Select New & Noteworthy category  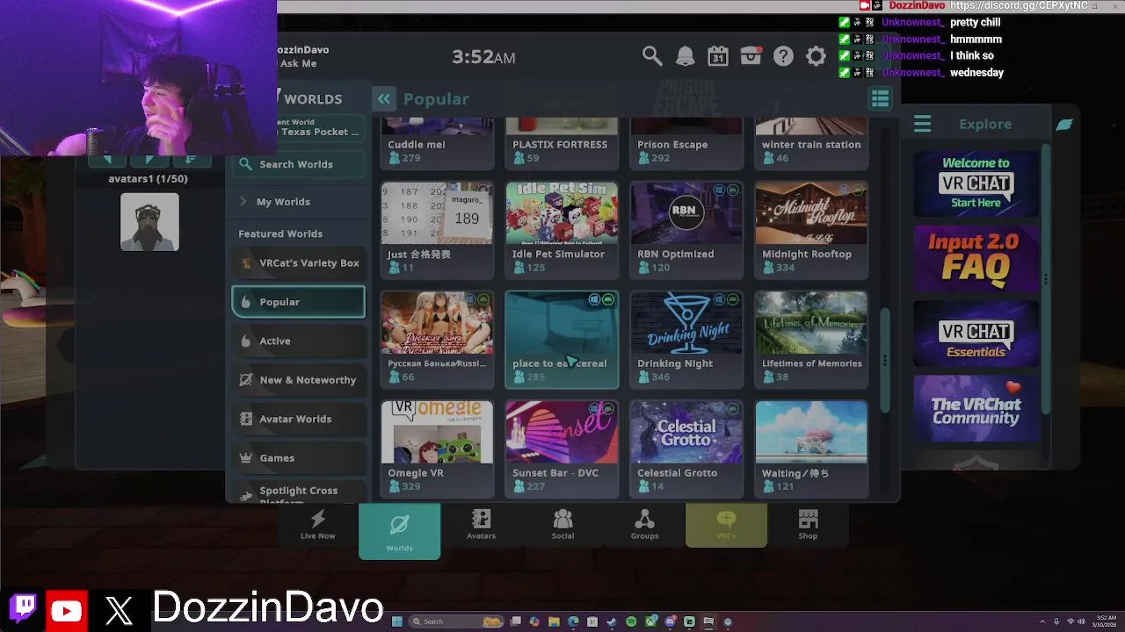299,380
